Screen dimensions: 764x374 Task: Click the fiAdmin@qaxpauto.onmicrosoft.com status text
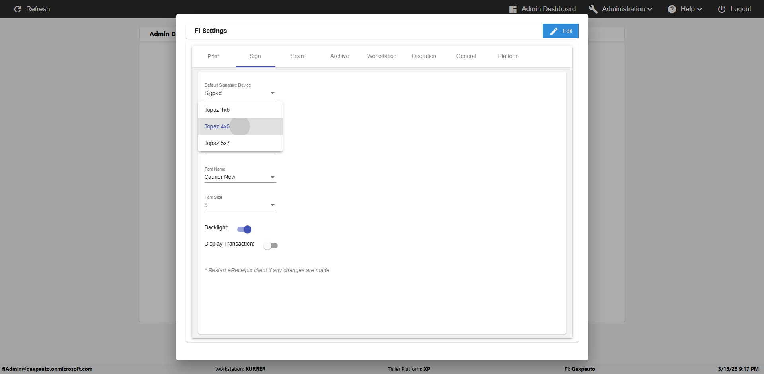click(x=47, y=369)
